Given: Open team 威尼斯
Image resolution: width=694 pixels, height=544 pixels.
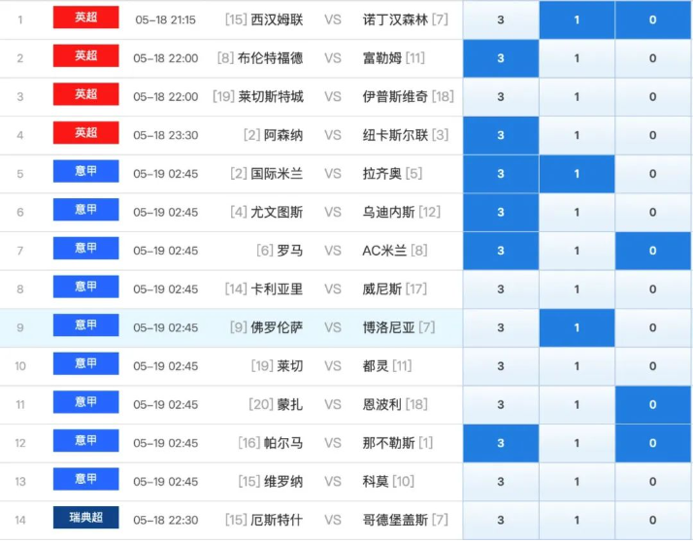Looking at the screenshot, I should (382, 289).
